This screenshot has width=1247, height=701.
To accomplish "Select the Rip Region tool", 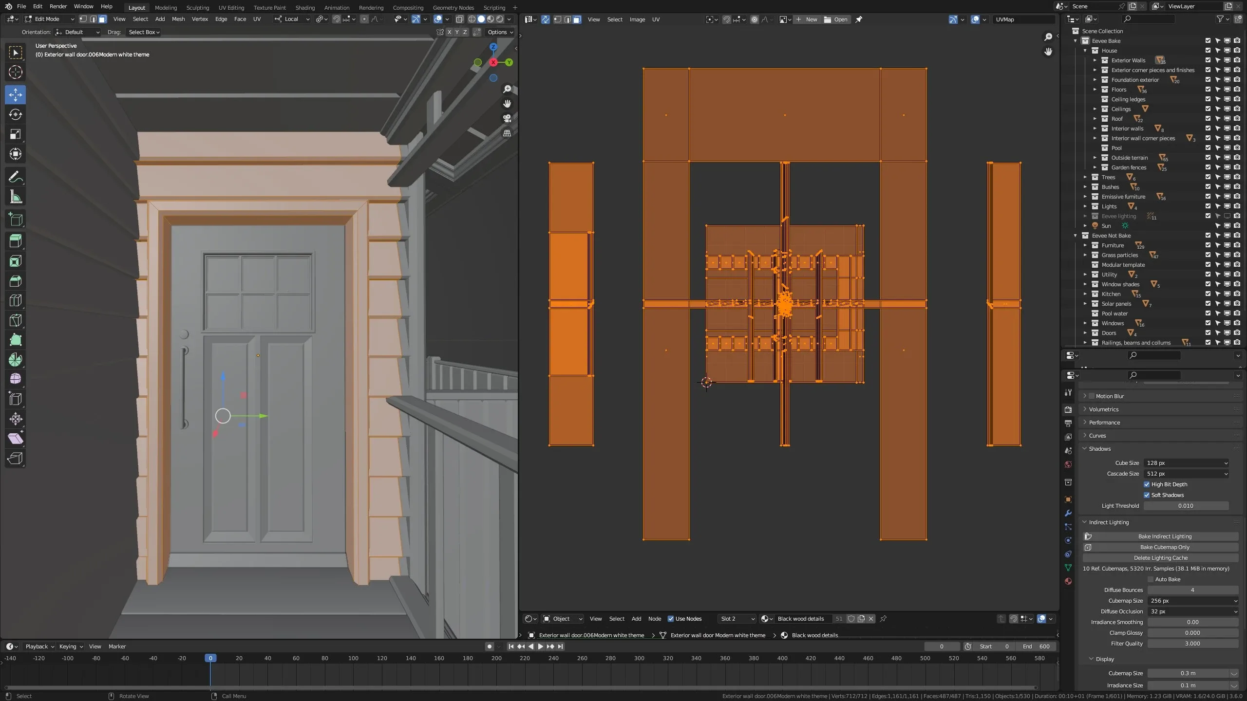I will (15, 459).
